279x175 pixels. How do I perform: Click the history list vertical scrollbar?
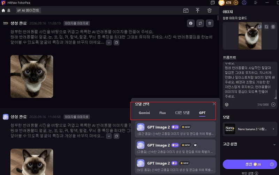(218, 18)
